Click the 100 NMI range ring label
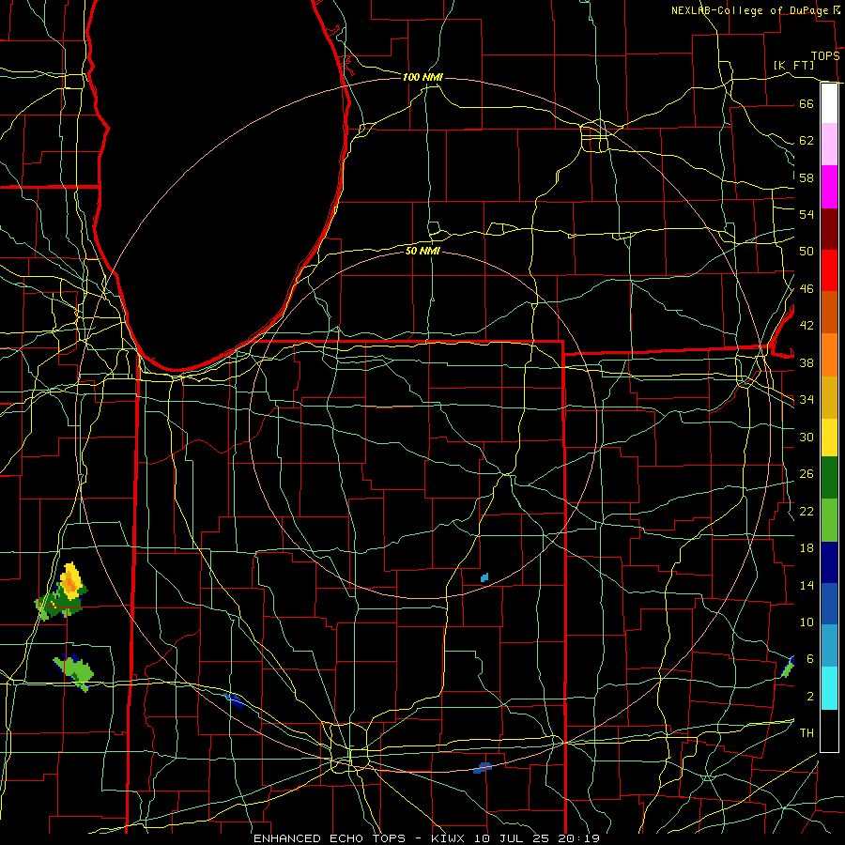 tap(422, 78)
